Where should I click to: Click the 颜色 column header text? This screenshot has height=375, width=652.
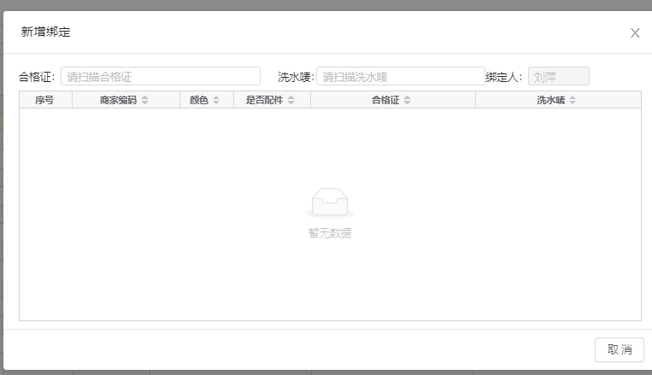199,100
